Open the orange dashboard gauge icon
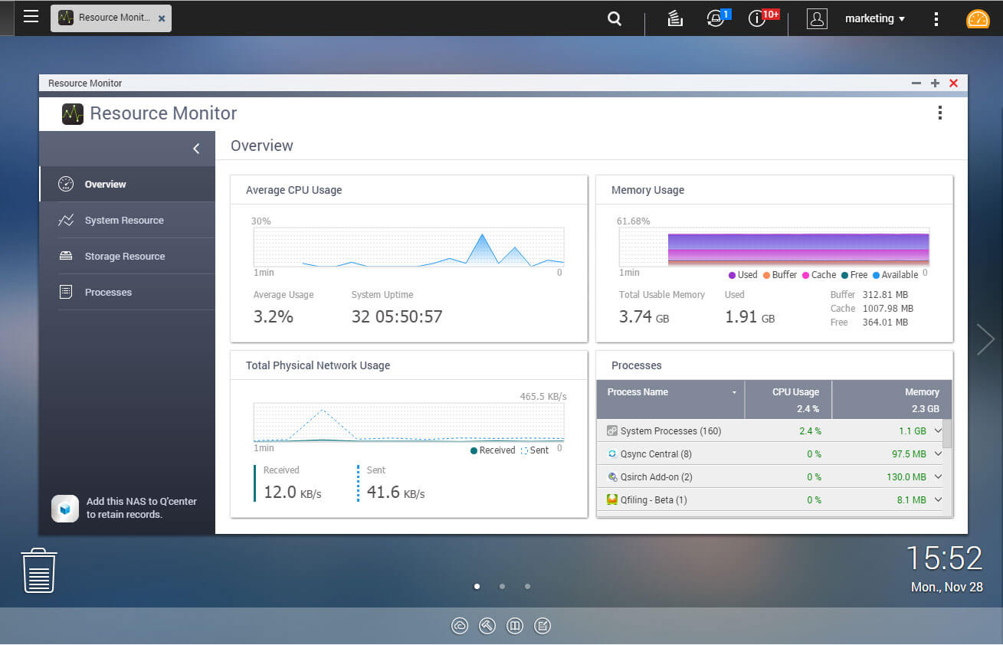This screenshot has width=1003, height=645. click(978, 18)
